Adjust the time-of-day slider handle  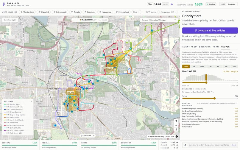click(x=206, y=82)
